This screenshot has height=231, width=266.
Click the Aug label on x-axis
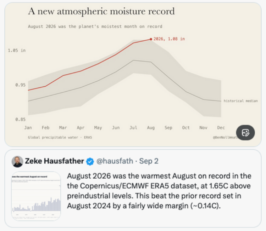151,128
